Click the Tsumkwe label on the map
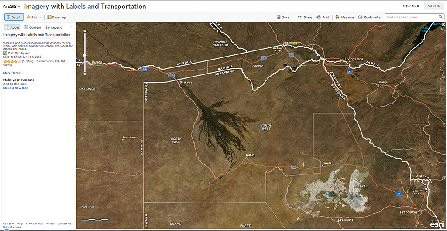 coord(129,137)
